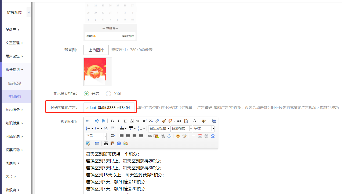This screenshot has height=194, width=342.
Task: Select 关闭 for 显示签到排名
Action: click(108, 94)
